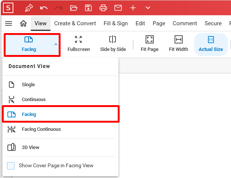
Task: Go to Home screen icon
Action: click(23, 23)
